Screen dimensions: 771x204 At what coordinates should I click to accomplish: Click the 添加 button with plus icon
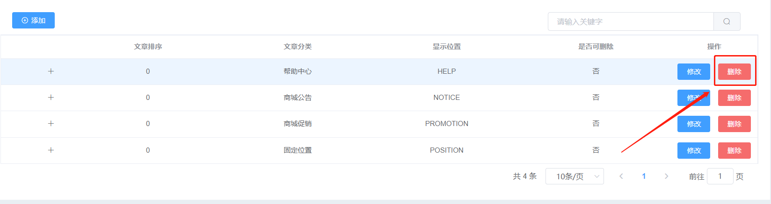[x=33, y=20]
